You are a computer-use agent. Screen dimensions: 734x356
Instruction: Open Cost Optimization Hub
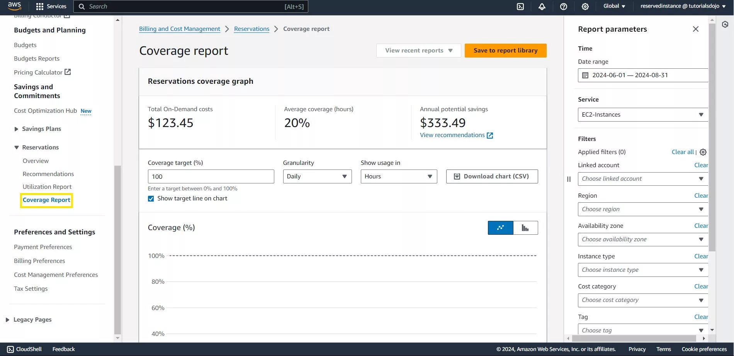(x=45, y=111)
